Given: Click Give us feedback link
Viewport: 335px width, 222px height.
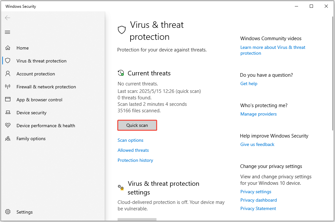Looking at the screenshot, I should point(257,144).
